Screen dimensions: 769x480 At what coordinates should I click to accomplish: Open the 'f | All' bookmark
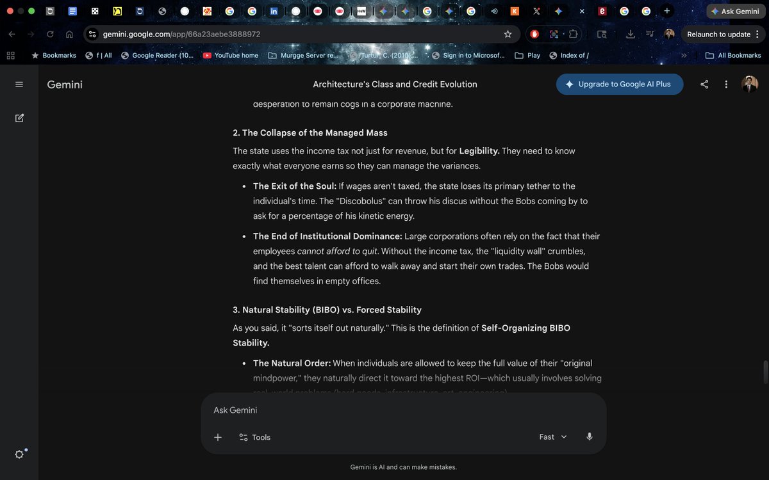99,56
